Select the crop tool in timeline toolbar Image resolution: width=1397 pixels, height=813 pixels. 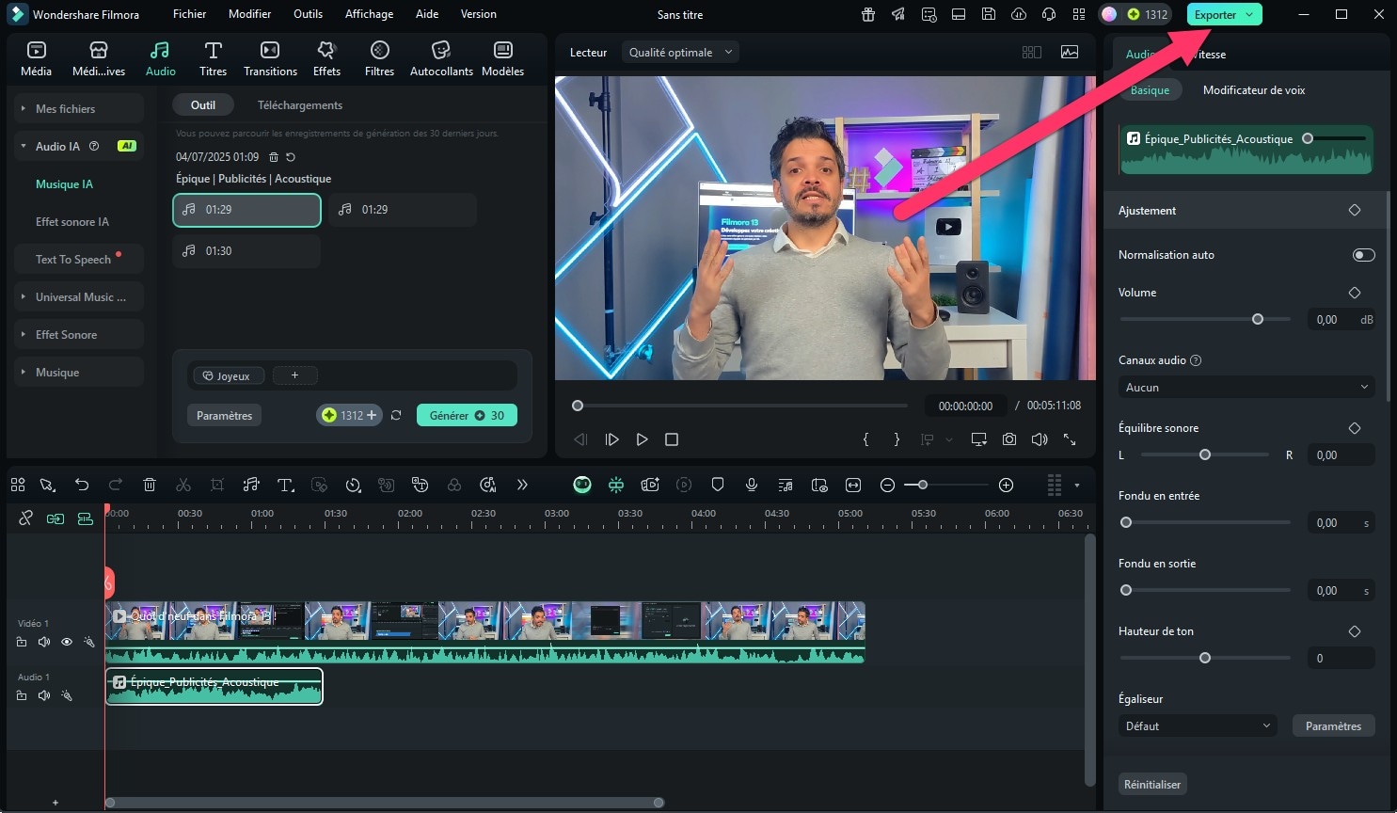tap(217, 485)
